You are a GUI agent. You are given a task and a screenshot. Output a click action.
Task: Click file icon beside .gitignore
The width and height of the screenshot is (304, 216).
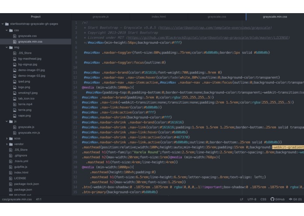10,156
